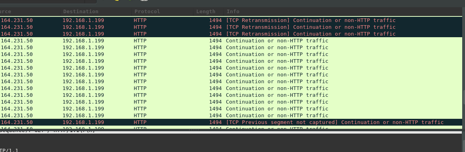
Task: Sort packets by the Length column header
Action: pos(209,12)
